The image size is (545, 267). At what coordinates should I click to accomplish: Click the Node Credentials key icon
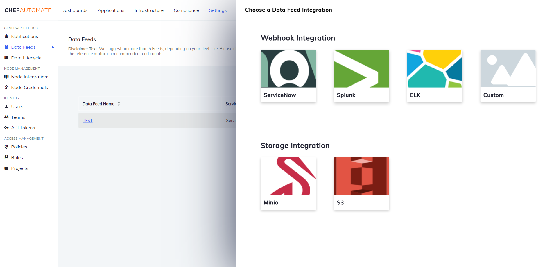point(7,87)
